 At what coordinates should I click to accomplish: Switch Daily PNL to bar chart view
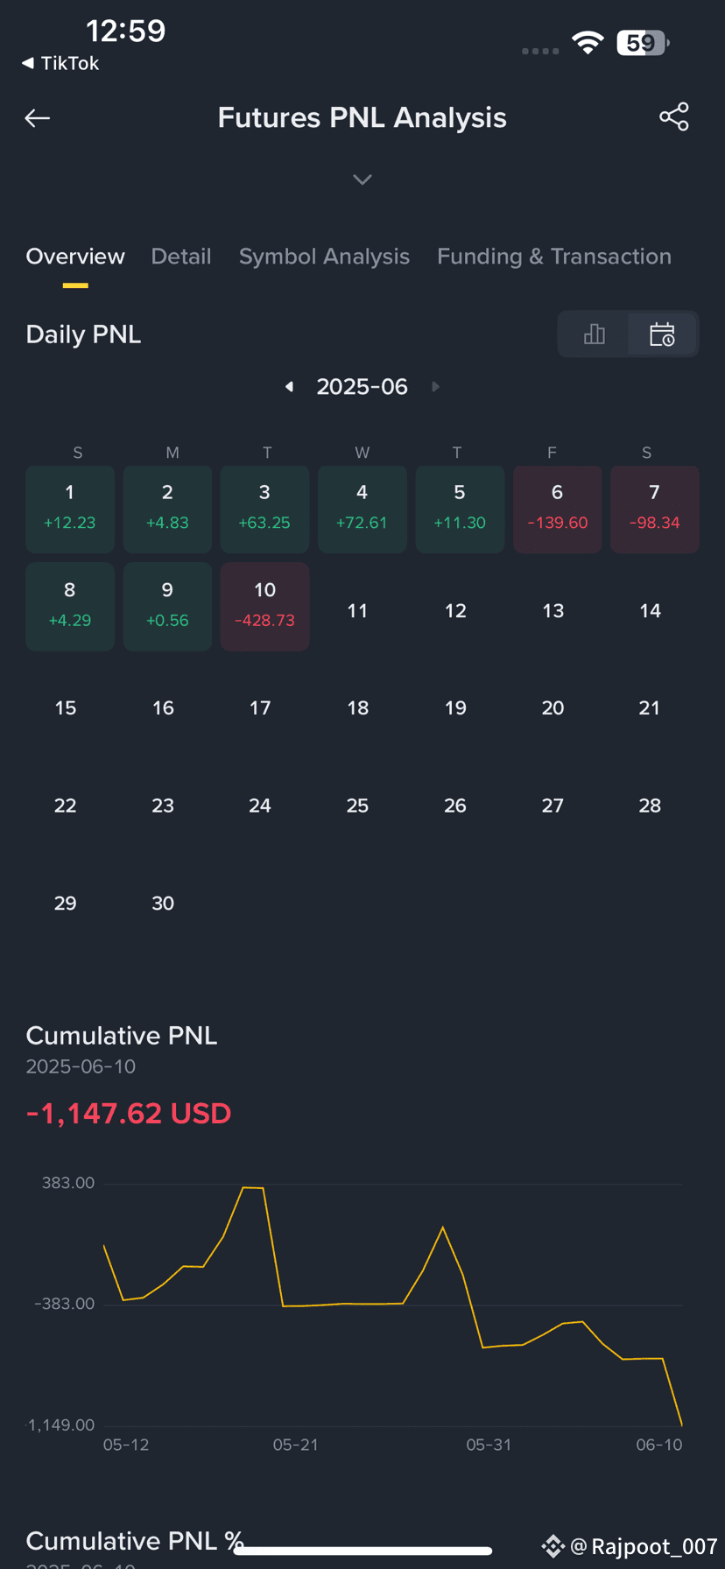(x=594, y=334)
